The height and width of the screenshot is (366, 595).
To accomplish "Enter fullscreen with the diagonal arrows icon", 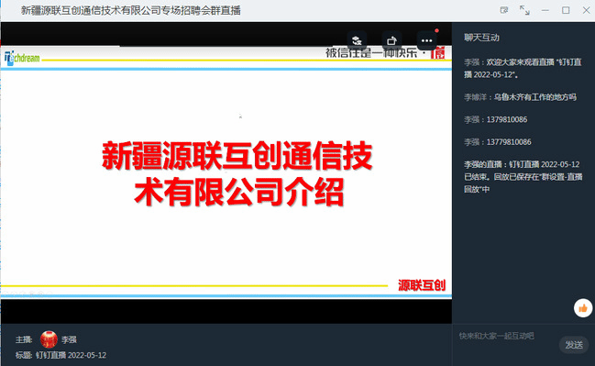I will click(524, 10).
